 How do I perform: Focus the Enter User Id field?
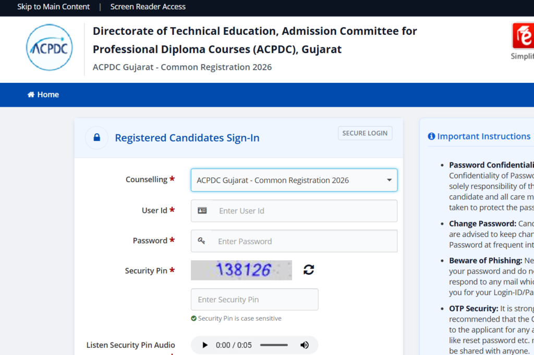294,211
